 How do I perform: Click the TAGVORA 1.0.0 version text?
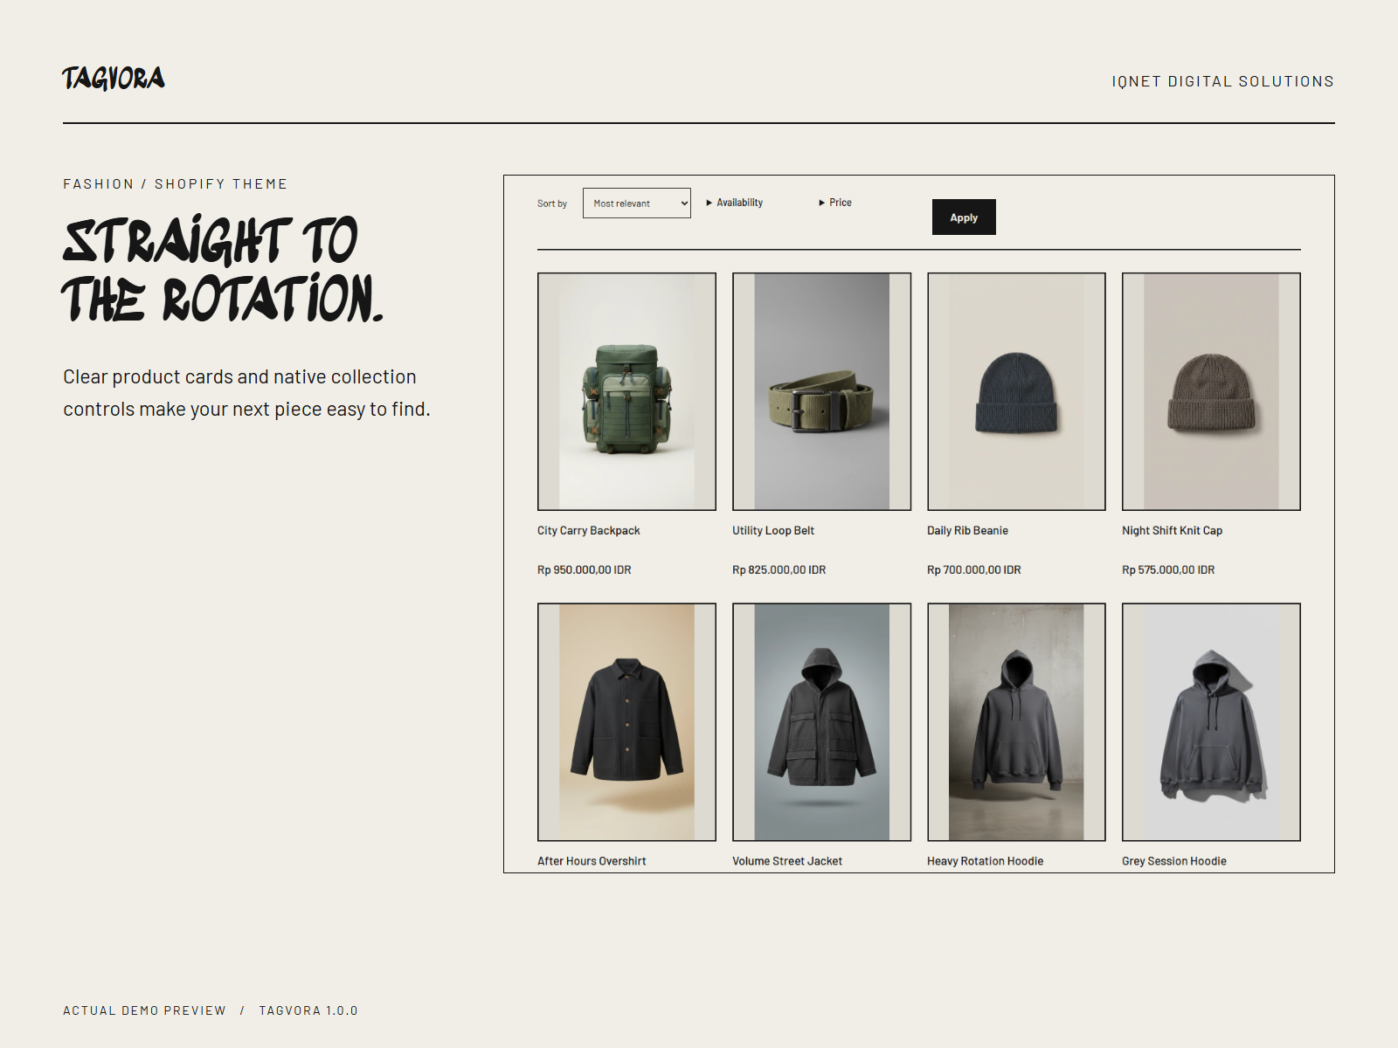[x=308, y=1010]
